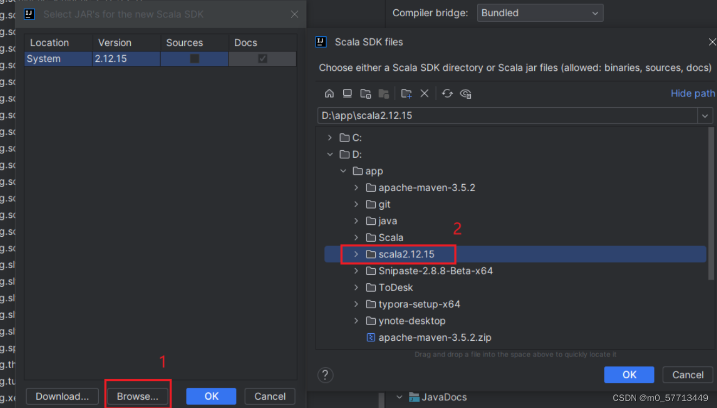Toggle the Docs checkbox in the System row
Viewport: 717px width, 408px height.
[263, 59]
